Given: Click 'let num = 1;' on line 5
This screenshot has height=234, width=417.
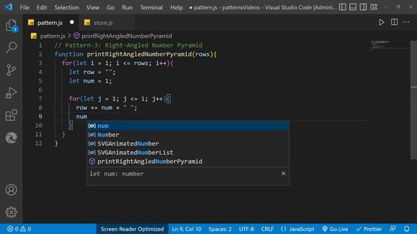Looking at the screenshot, I should click(x=91, y=81).
